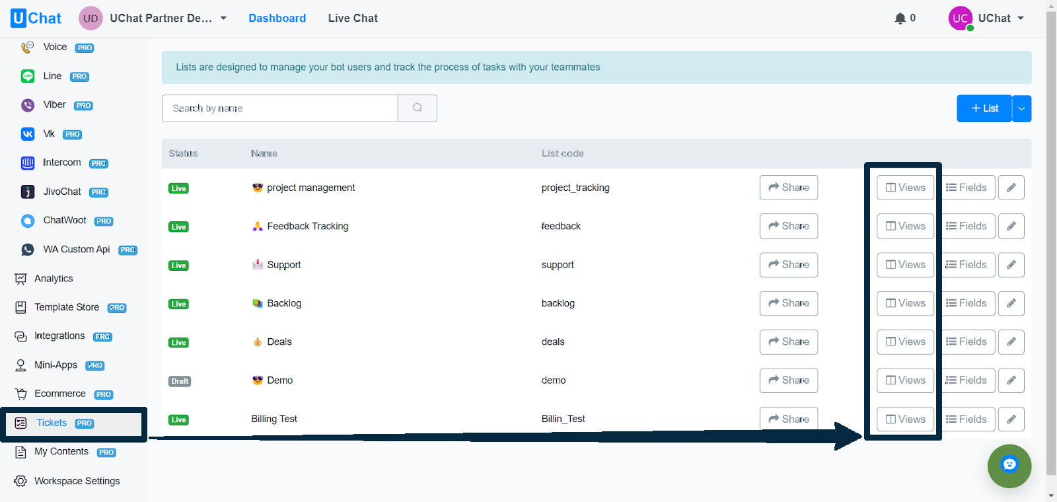The image size is (1057, 502).
Task: Open Workspace Settings
Action: (77, 481)
